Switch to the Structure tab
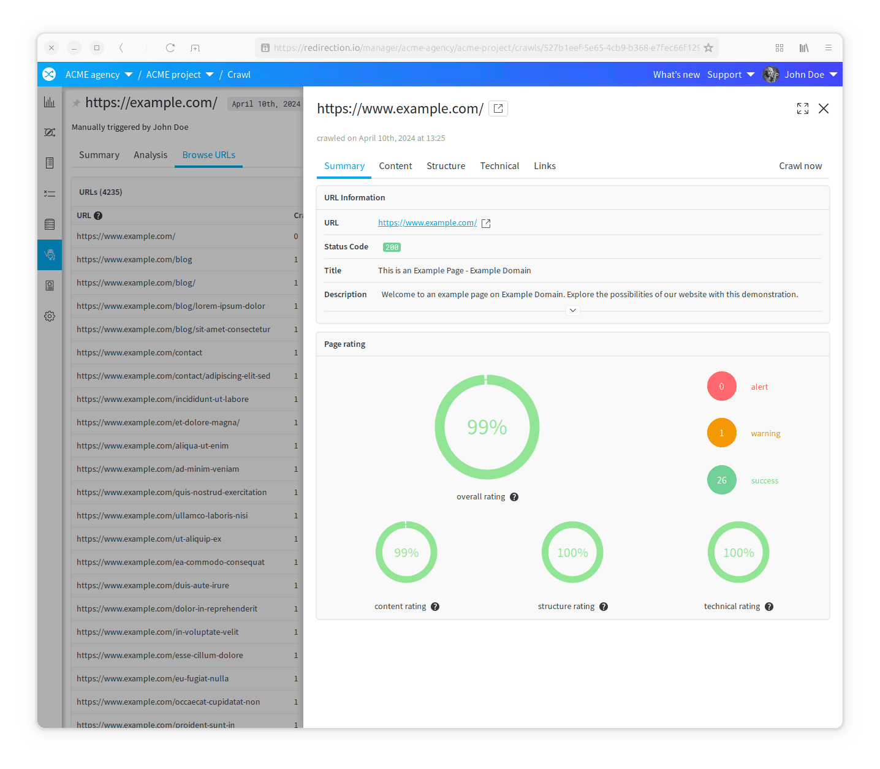This screenshot has width=880, height=769. (x=446, y=166)
